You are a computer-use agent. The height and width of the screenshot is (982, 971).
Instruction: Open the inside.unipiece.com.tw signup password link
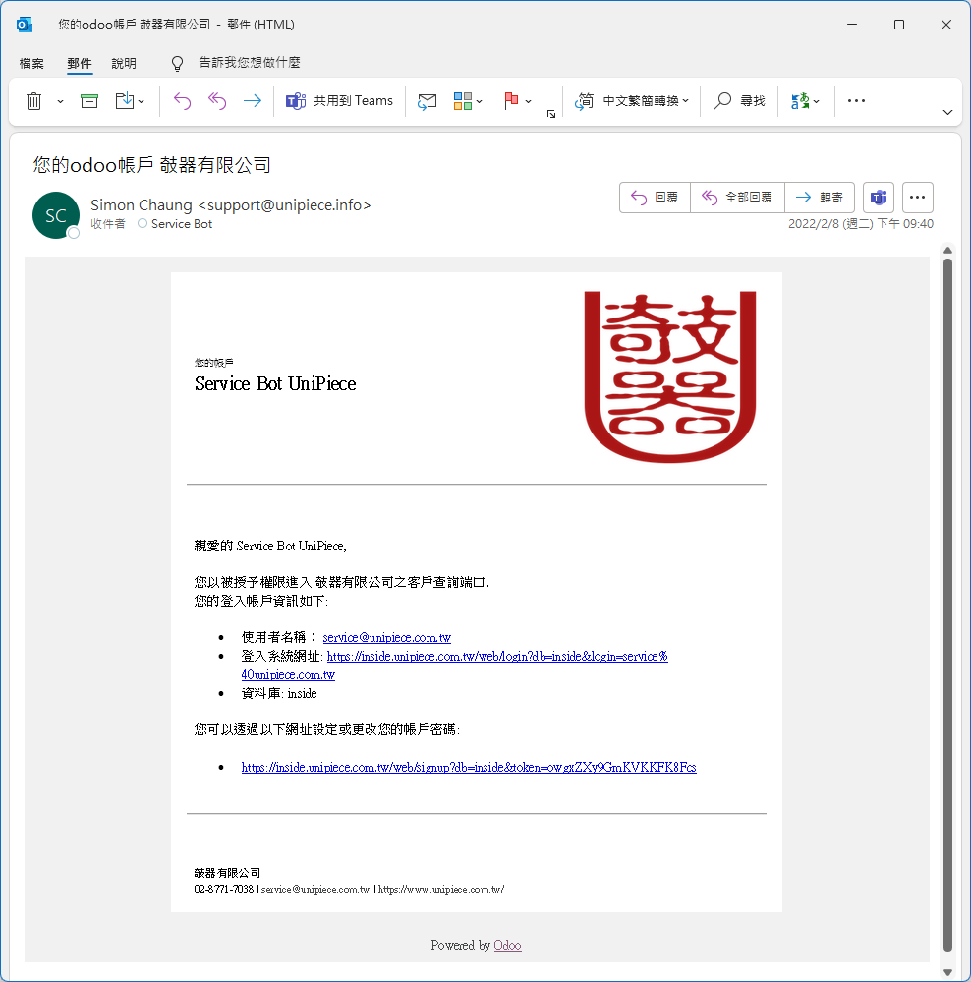pos(469,767)
